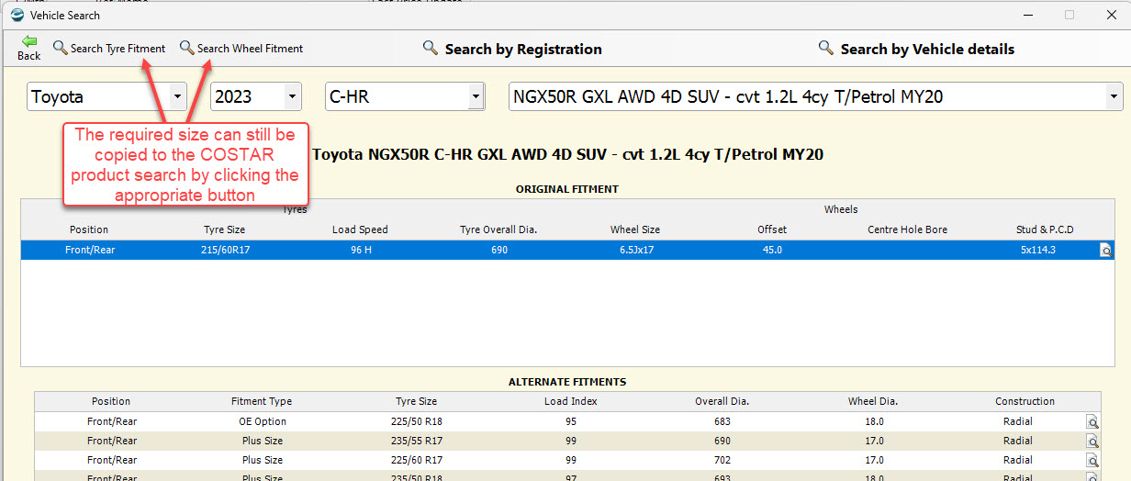Click the Offset column header
This screenshot has width=1131, height=481.
click(x=772, y=229)
